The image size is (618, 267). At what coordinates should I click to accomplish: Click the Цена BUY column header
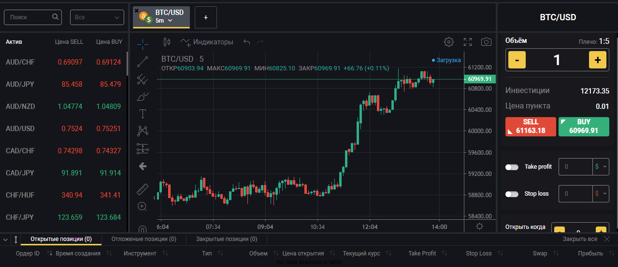pos(109,42)
